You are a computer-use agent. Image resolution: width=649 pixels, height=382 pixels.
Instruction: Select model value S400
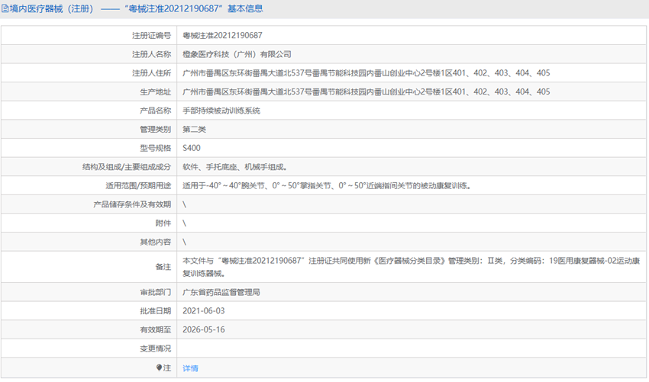[x=192, y=148]
